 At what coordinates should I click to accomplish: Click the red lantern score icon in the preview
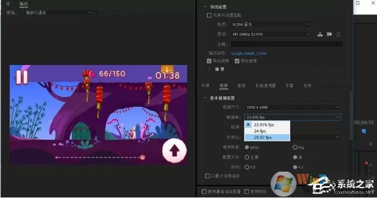[88, 74]
